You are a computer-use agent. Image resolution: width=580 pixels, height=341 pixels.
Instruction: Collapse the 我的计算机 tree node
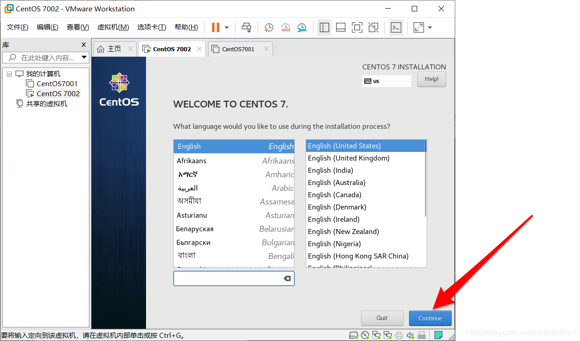coord(9,74)
